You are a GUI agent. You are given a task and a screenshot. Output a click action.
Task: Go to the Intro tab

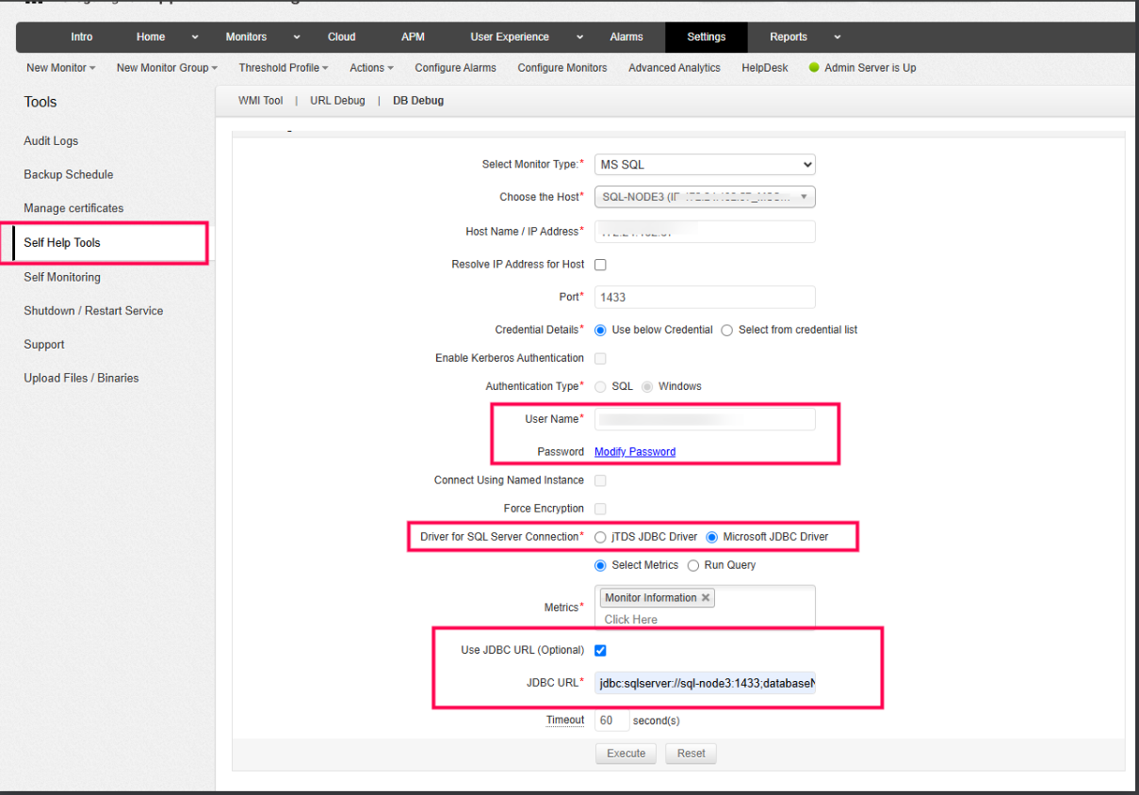point(82,38)
